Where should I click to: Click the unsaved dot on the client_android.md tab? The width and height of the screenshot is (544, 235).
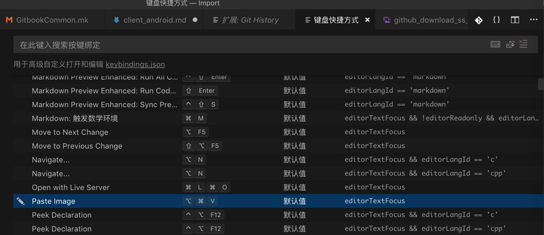click(x=195, y=20)
